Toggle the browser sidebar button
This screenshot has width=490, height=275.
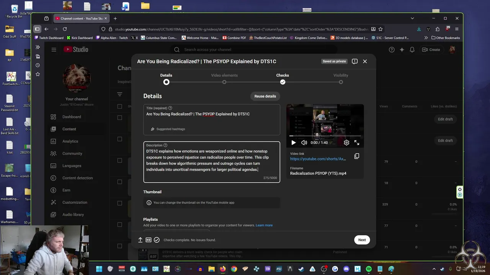pyautogui.click(x=37, y=29)
